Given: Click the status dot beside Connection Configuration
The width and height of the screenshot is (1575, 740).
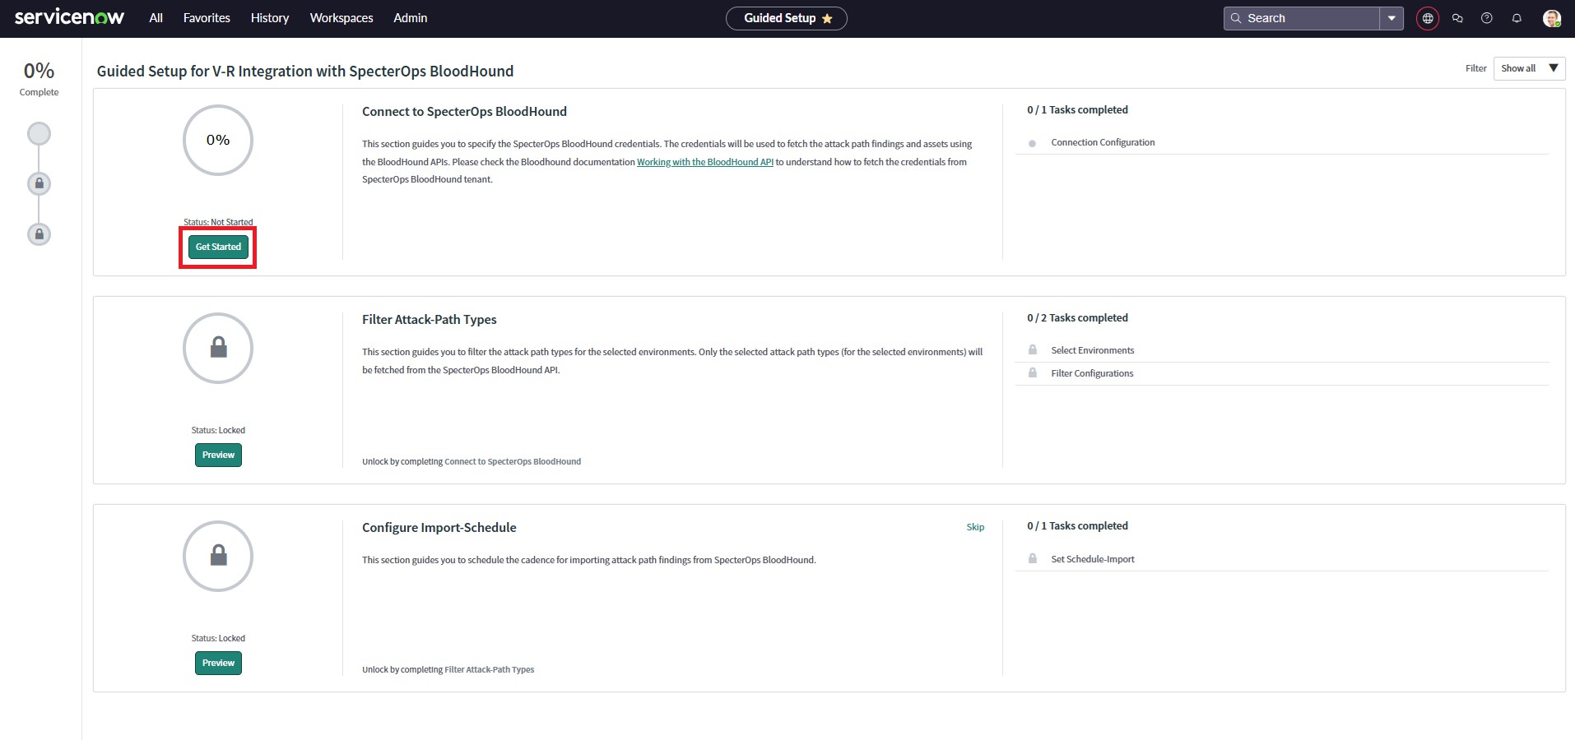Looking at the screenshot, I should tap(1032, 143).
